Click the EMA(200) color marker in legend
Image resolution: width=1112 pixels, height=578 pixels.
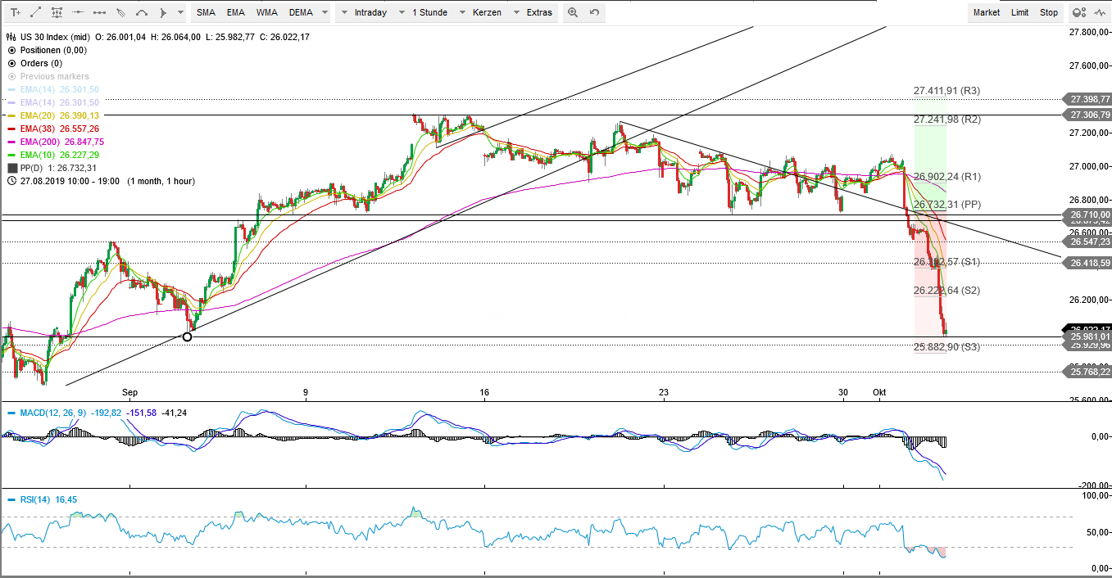pos(11,142)
